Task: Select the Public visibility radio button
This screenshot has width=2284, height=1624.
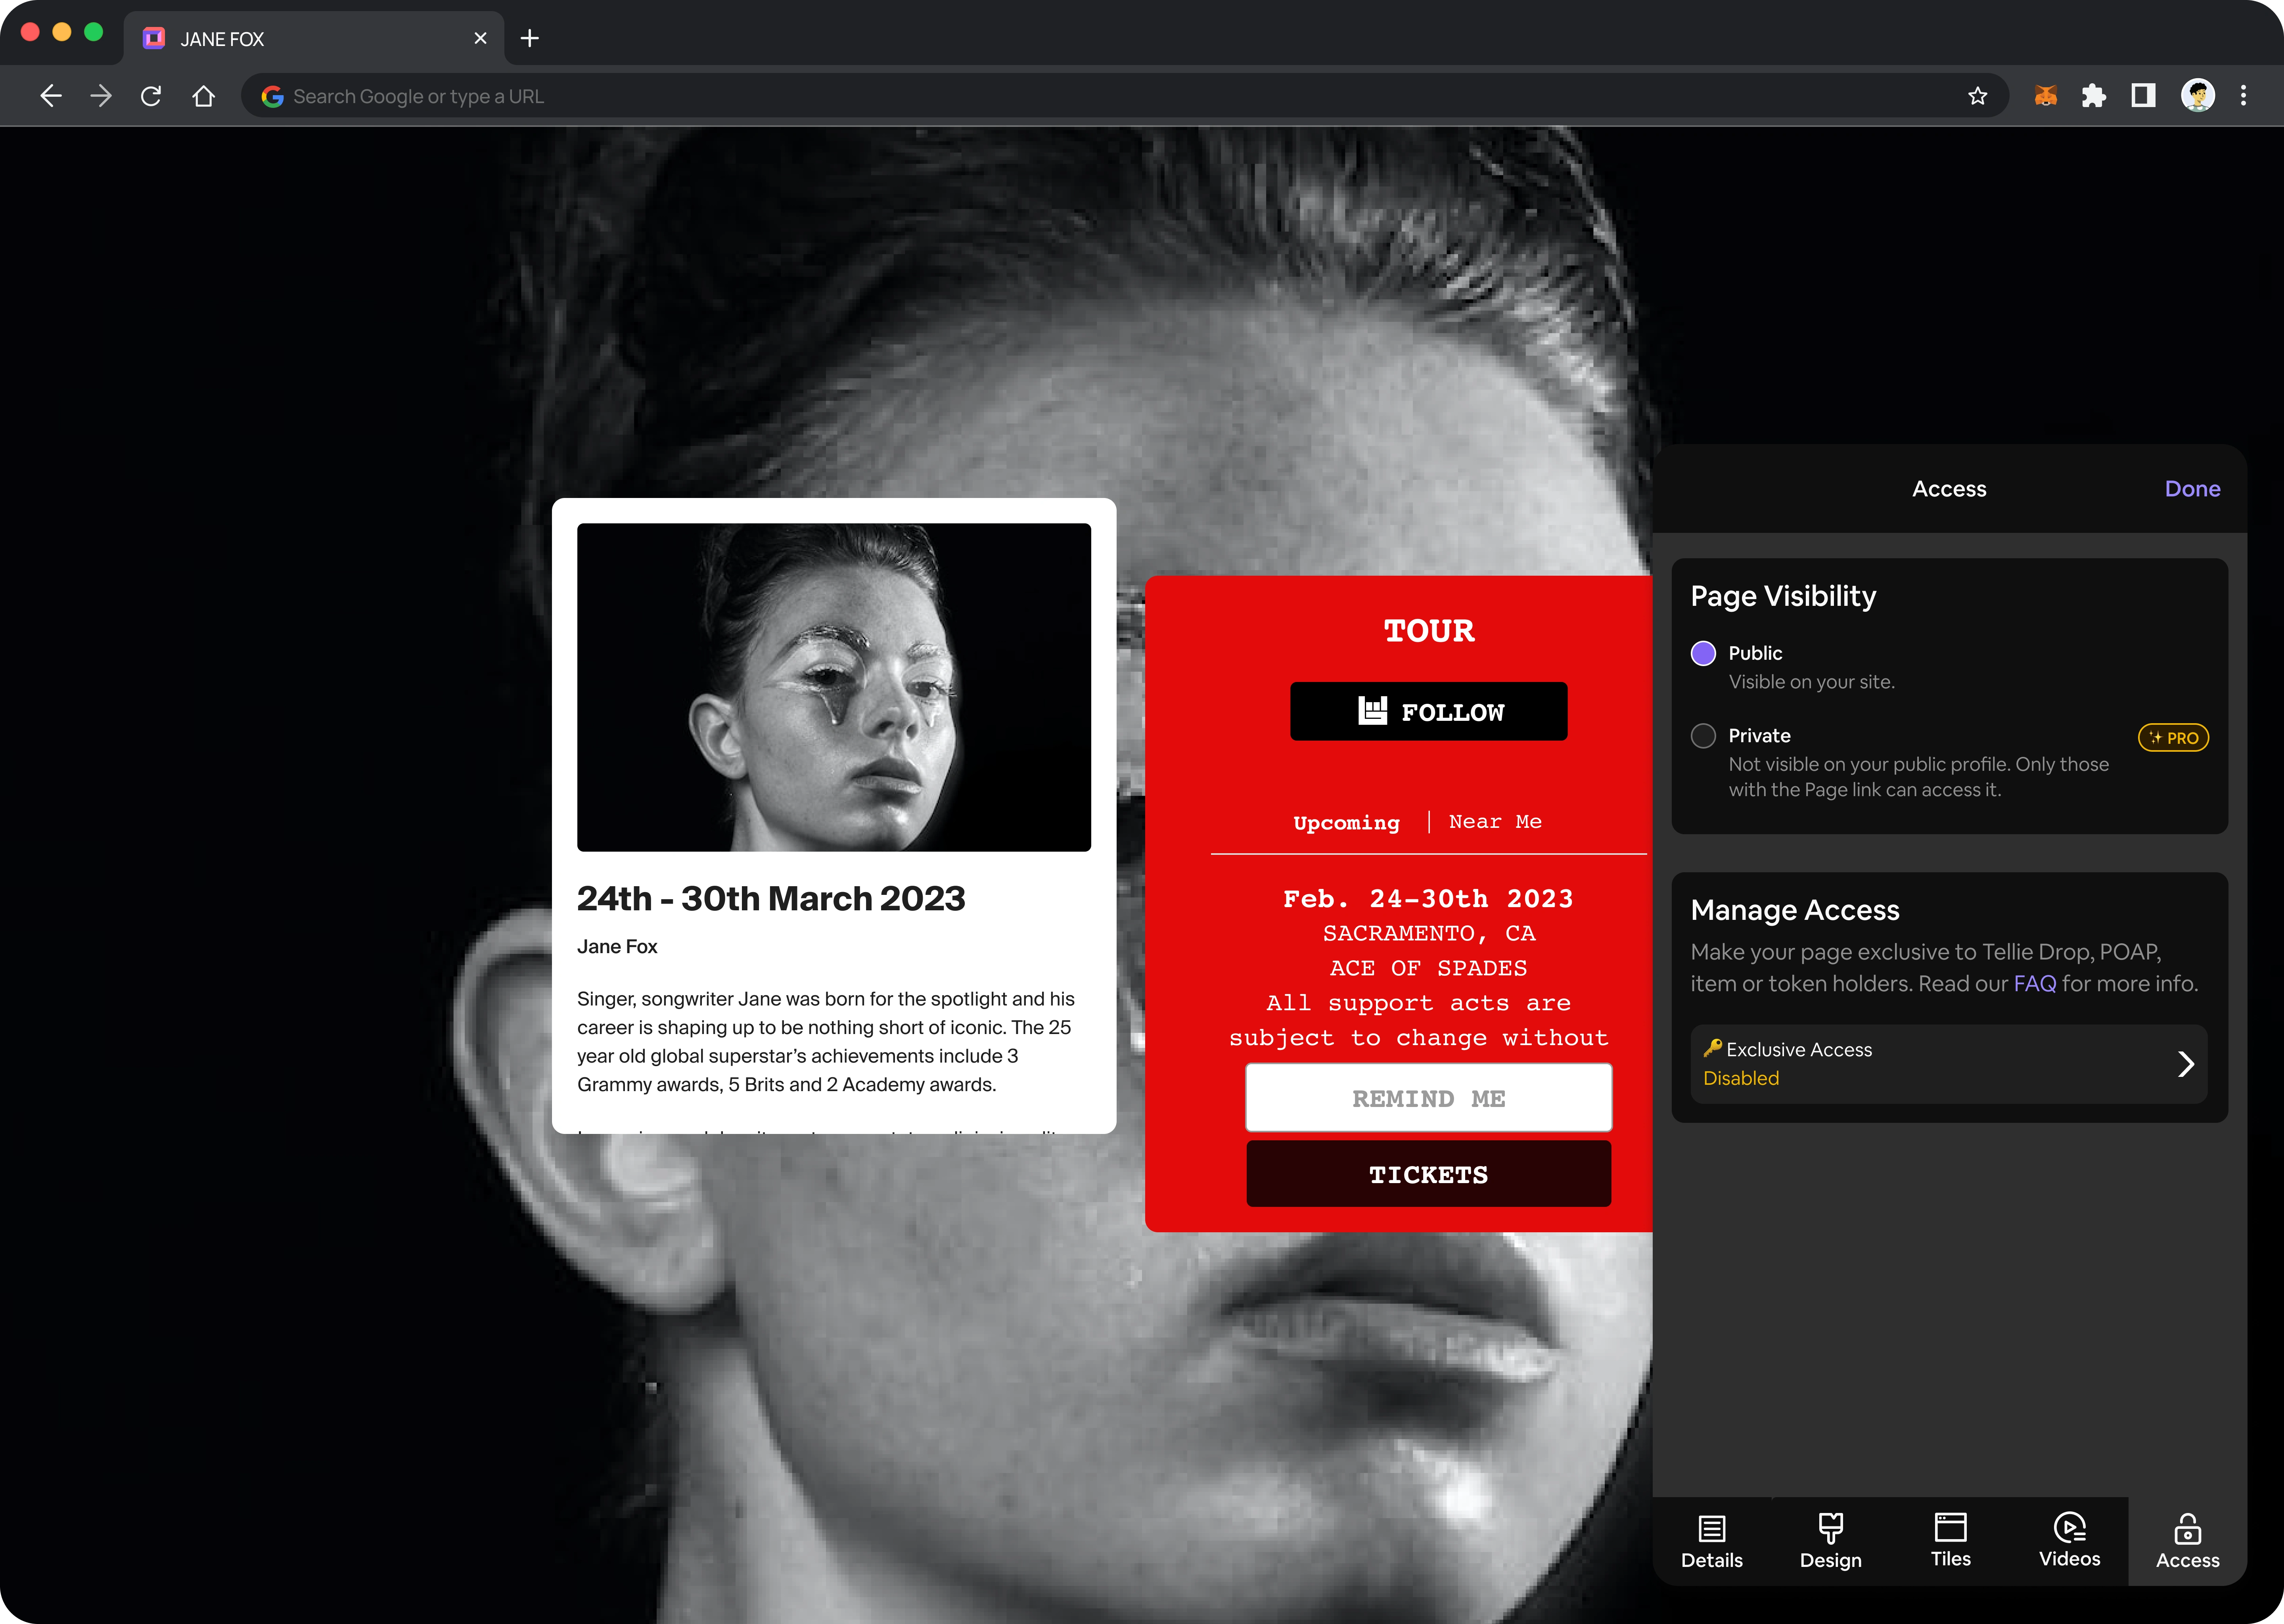Action: point(1703,653)
